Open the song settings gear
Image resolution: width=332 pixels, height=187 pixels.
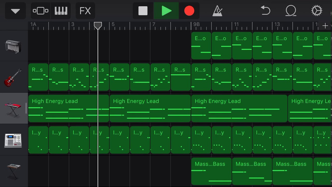(316, 11)
